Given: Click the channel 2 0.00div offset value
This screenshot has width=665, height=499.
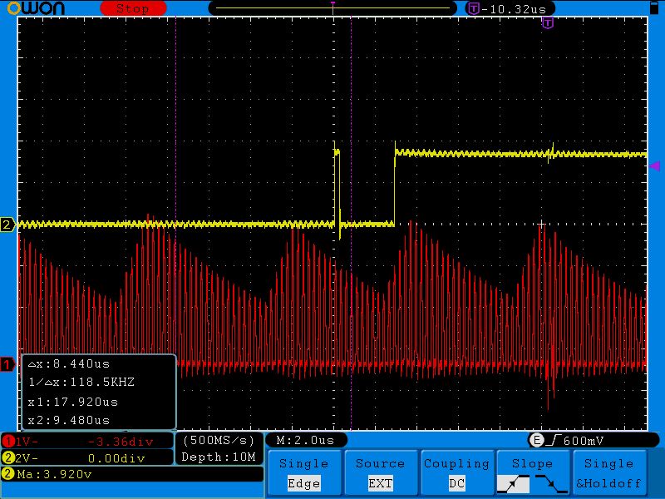Looking at the screenshot, I should pos(116,458).
